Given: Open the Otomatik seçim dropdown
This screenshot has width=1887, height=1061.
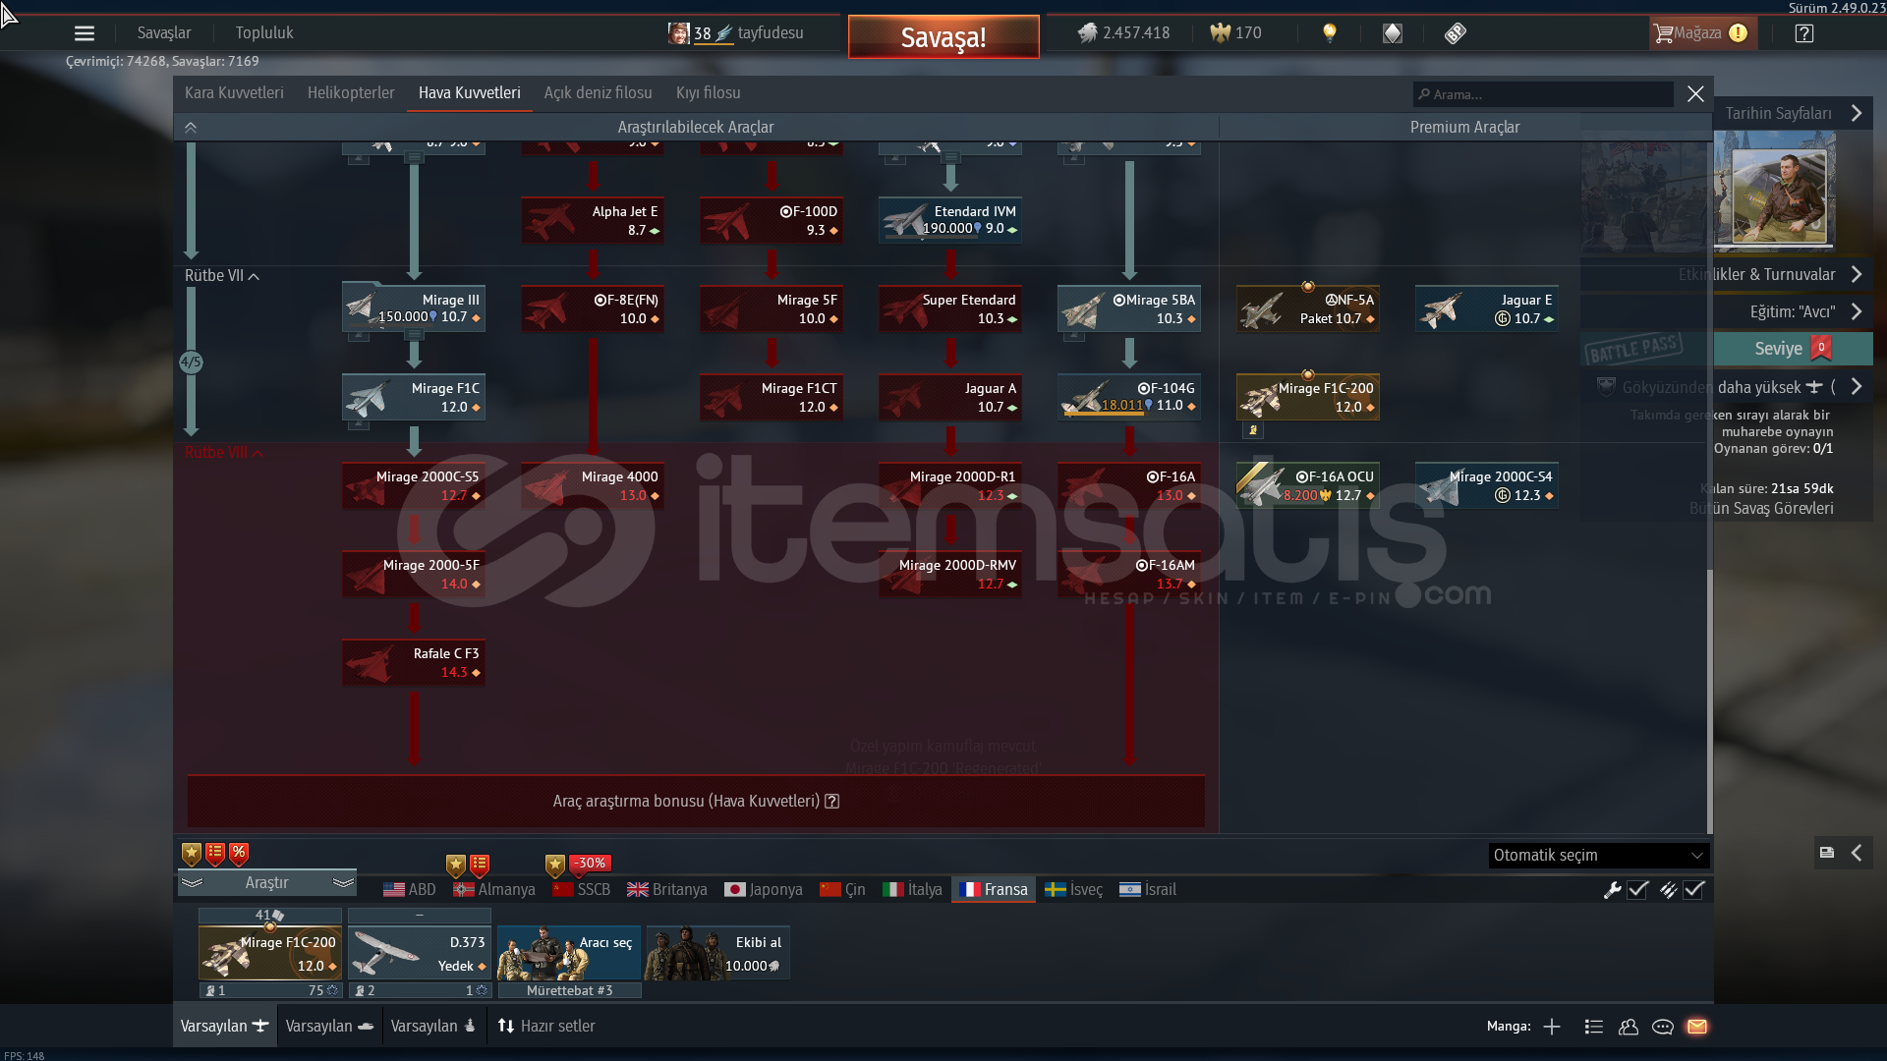Looking at the screenshot, I should click(x=1598, y=856).
